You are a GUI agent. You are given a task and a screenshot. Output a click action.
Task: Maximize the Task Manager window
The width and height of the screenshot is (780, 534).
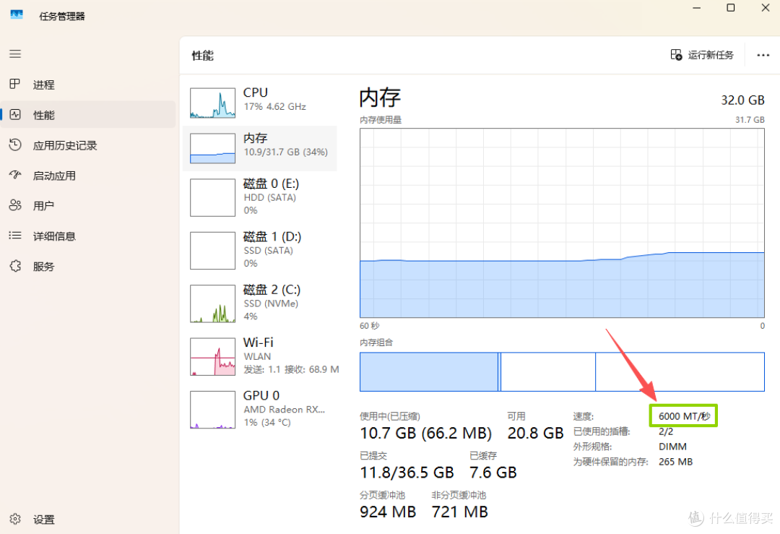click(x=731, y=7)
